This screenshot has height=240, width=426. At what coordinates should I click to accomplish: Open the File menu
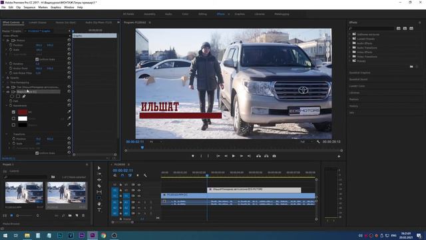pyautogui.click(x=3, y=7)
